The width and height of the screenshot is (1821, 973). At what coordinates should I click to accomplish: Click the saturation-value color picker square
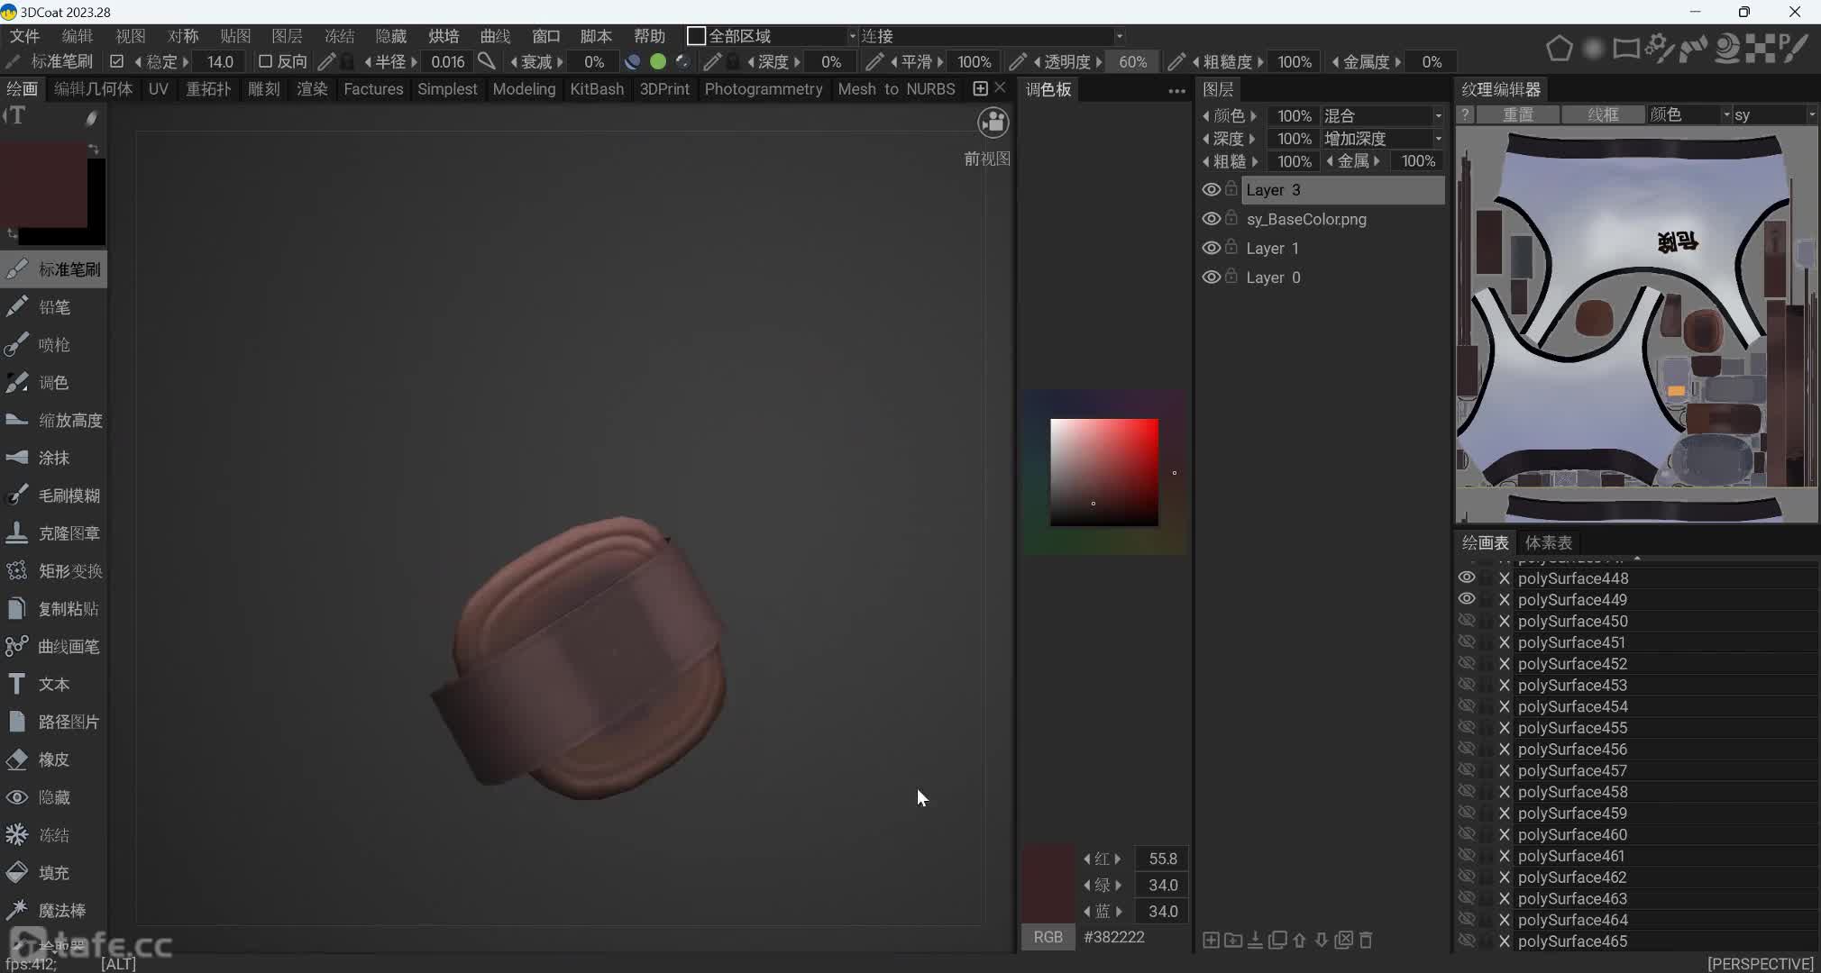pos(1104,472)
